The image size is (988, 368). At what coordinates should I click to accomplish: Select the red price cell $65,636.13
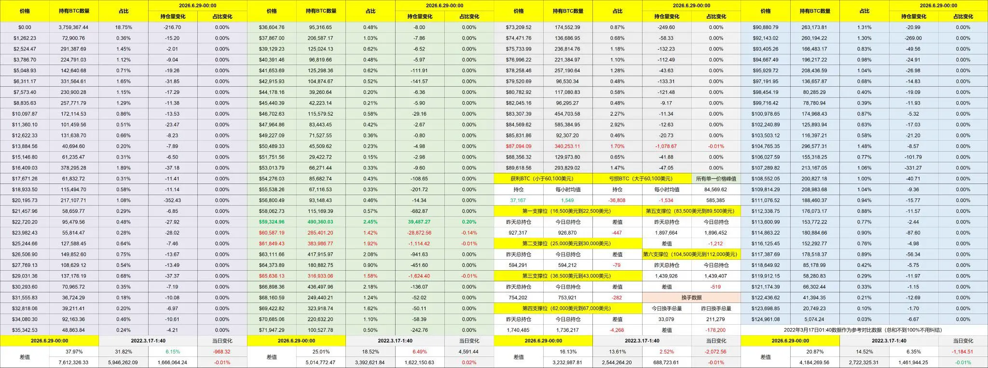click(272, 276)
